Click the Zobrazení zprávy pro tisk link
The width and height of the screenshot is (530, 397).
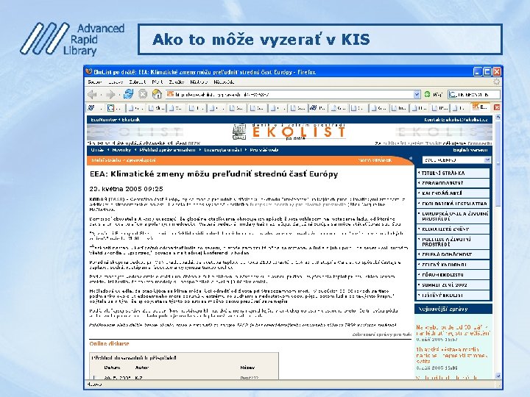point(381,335)
